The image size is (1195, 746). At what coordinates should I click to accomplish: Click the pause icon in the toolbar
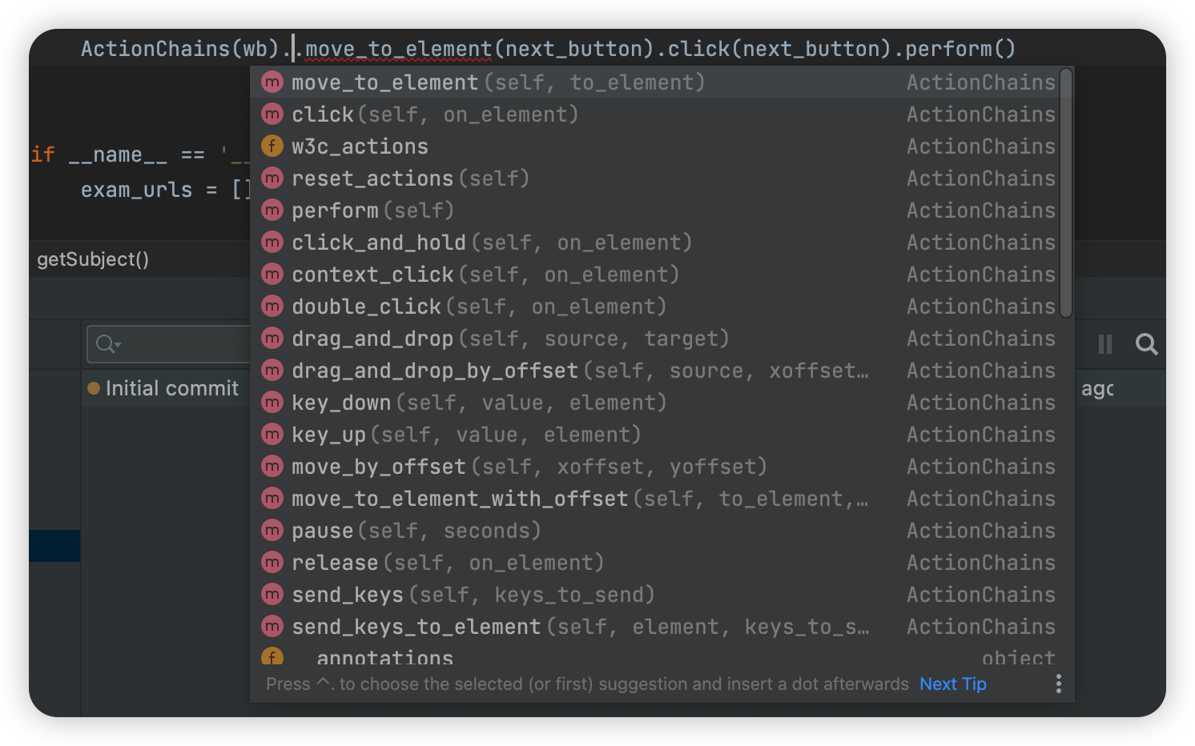1105,344
